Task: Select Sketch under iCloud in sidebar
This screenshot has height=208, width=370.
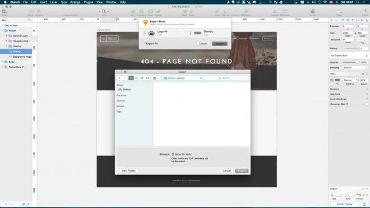Action: (x=124, y=90)
